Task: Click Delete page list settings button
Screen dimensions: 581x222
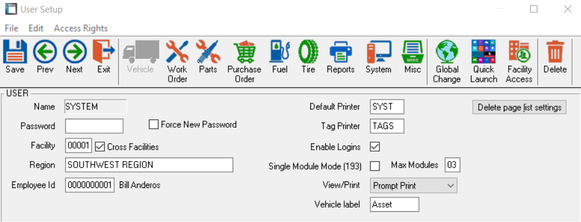Action: click(519, 107)
